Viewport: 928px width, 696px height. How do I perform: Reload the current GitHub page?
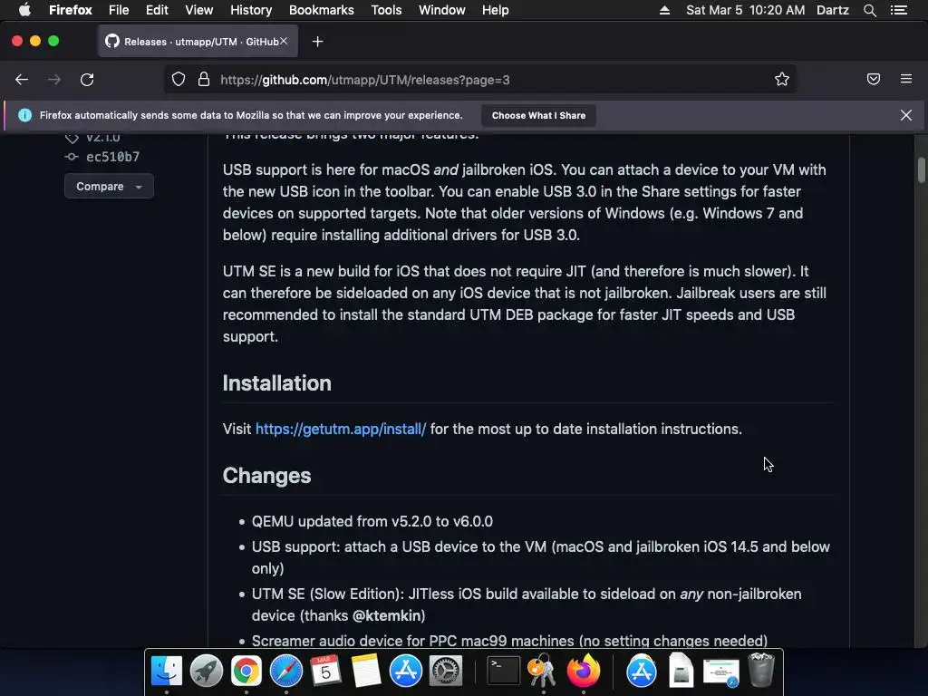tap(87, 80)
